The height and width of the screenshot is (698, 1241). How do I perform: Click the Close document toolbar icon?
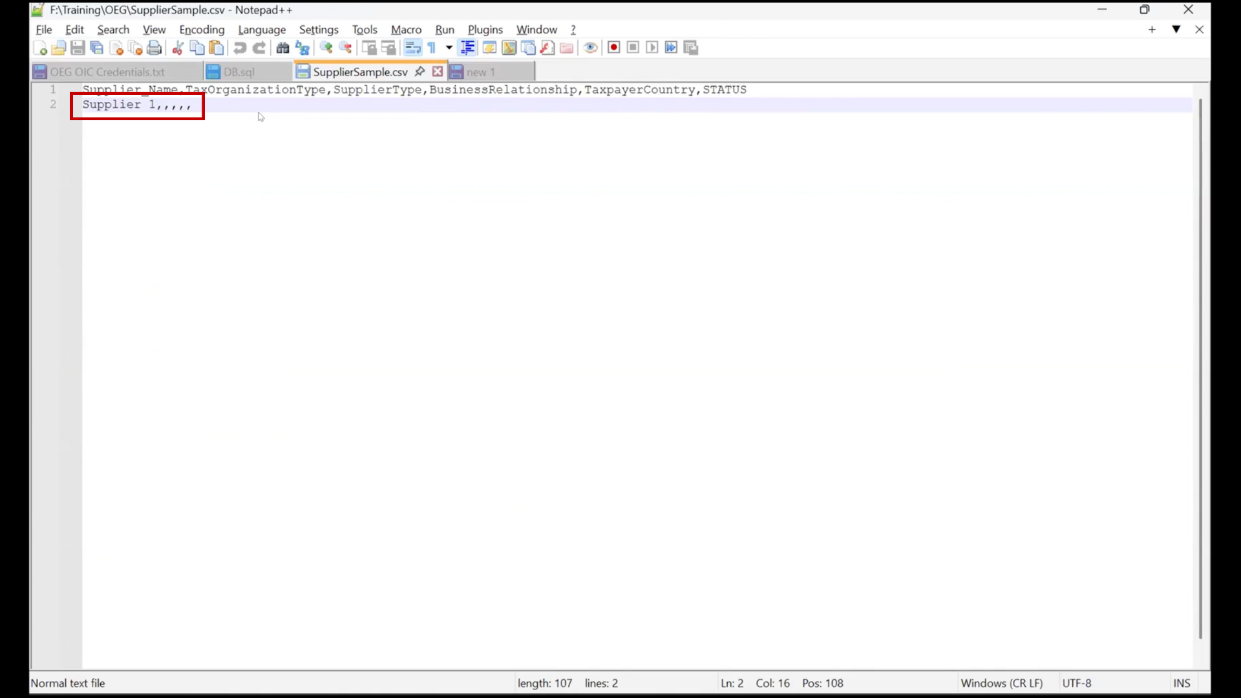pyautogui.click(x=116, y=48)
